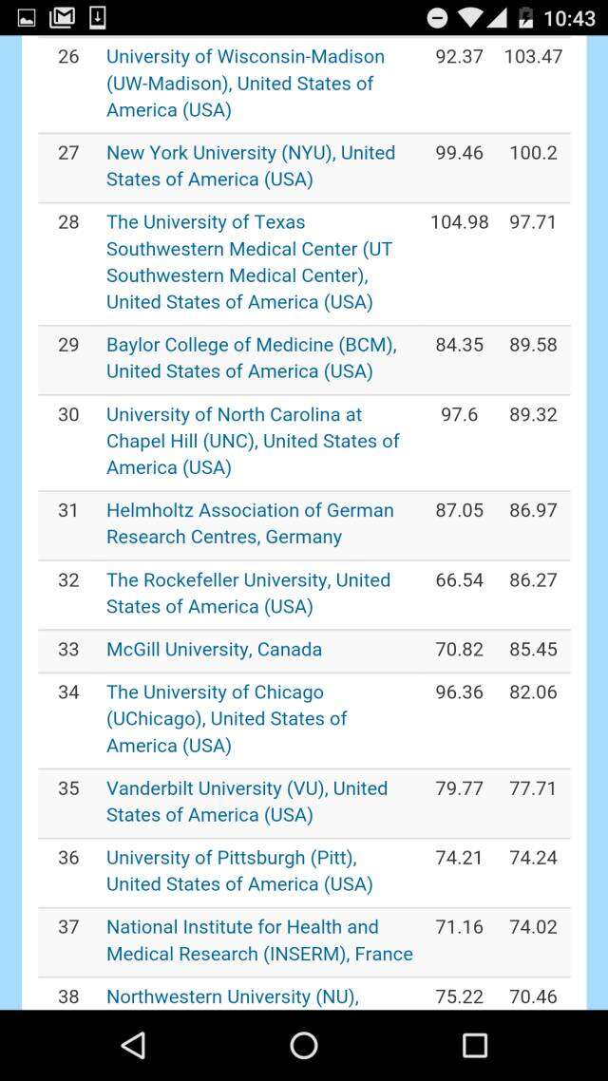Tap the image notification icon in status bar

27,17
